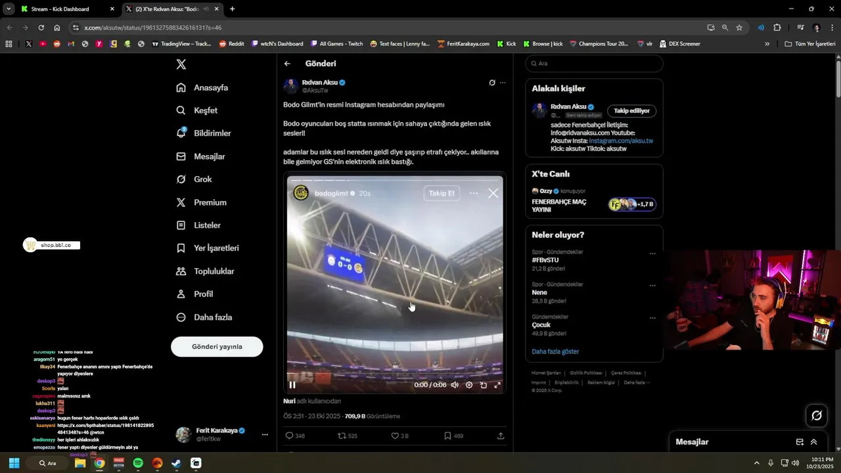The height and width of the screenshot is (473, 841).
Task: Pause the embedded video
Action: click(292, 385)
